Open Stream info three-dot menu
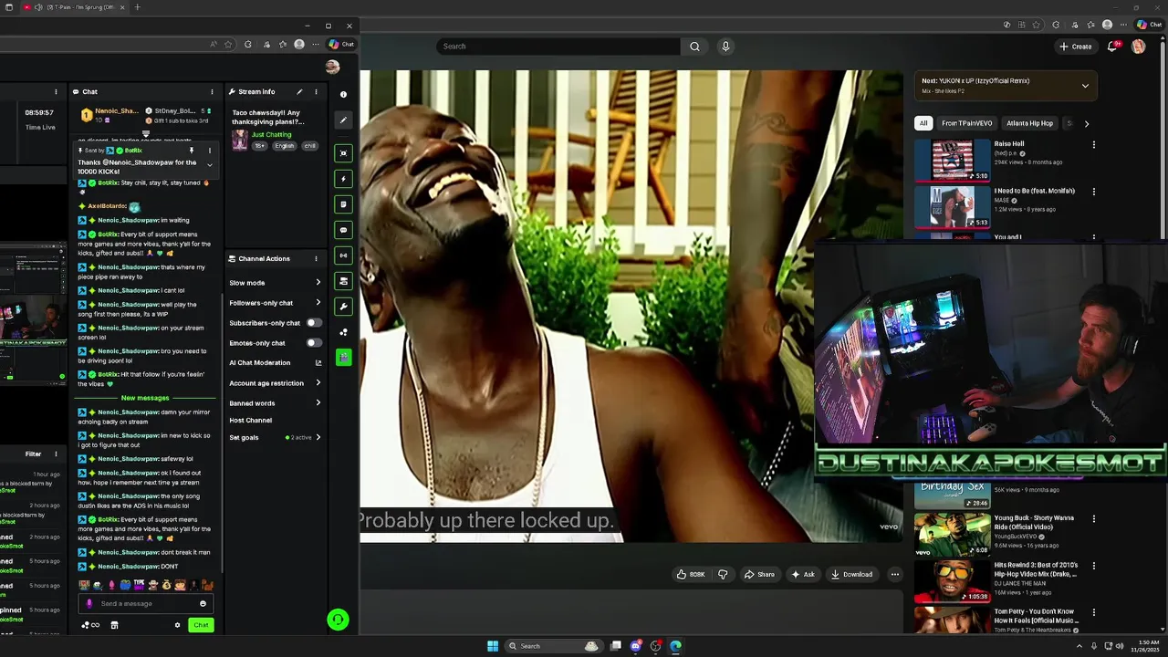The image size is (1168, 657). (x=316, y=91)
